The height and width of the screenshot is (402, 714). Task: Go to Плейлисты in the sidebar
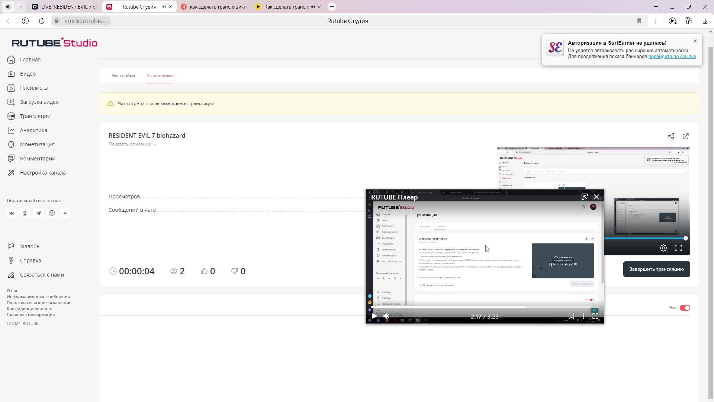(x=28, y=88)
